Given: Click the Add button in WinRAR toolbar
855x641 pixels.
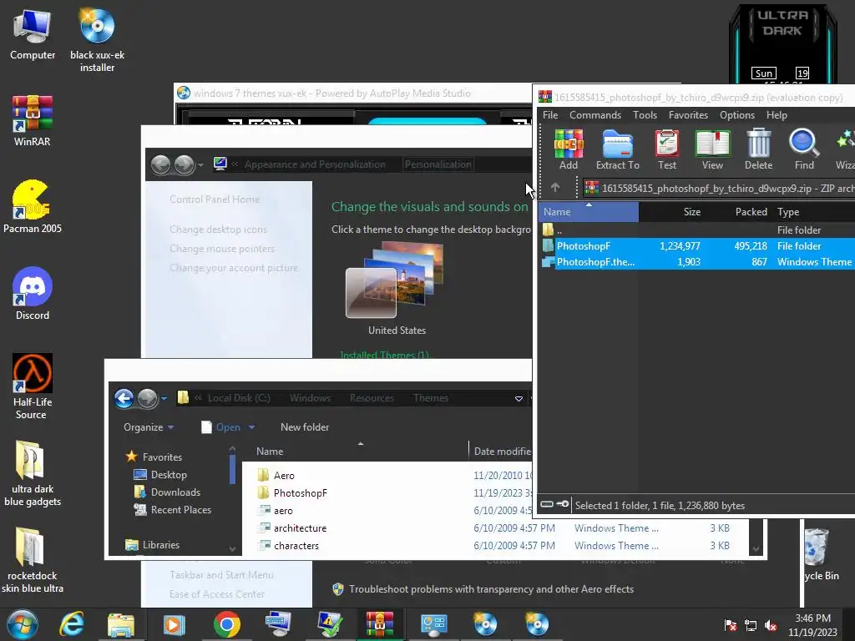Looking at the screenshot, I should point(568,150).
